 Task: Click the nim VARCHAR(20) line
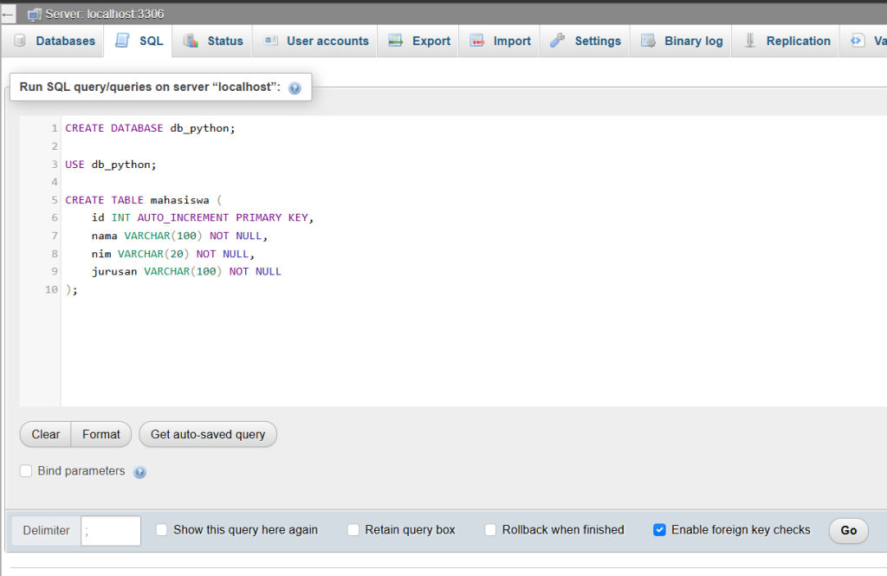click(173, 254)
